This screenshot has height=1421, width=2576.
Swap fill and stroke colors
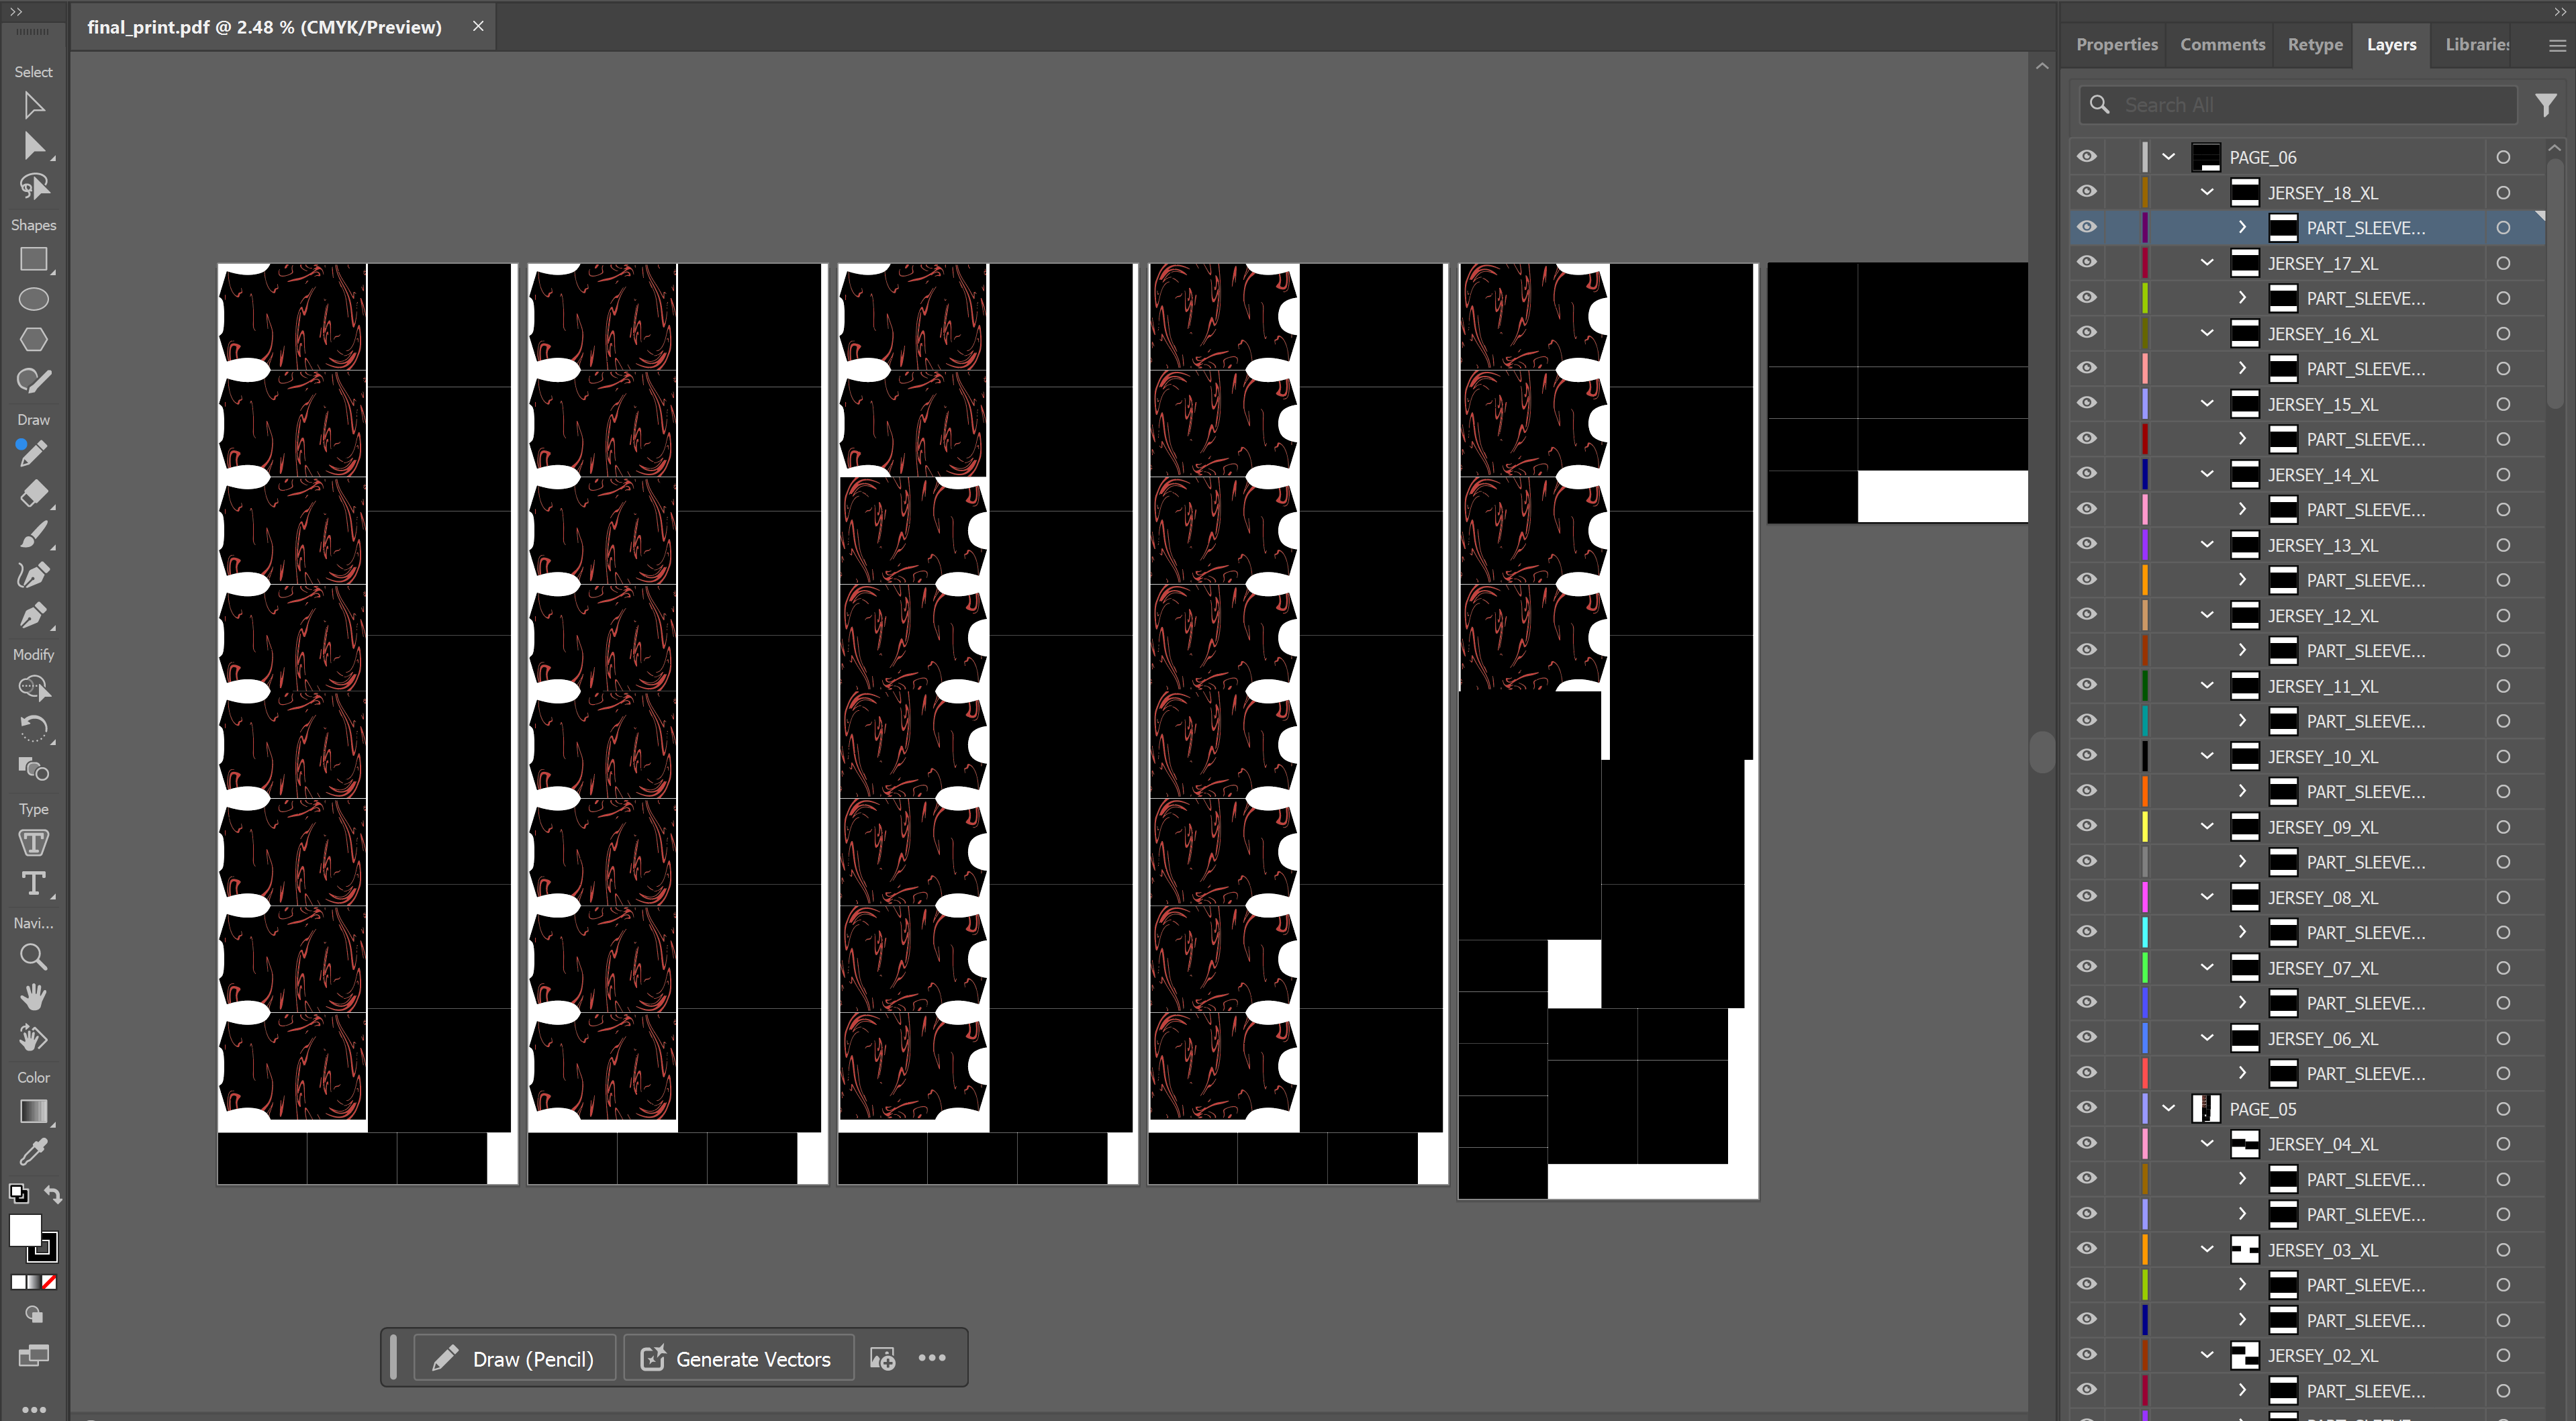click(53, 1194)
